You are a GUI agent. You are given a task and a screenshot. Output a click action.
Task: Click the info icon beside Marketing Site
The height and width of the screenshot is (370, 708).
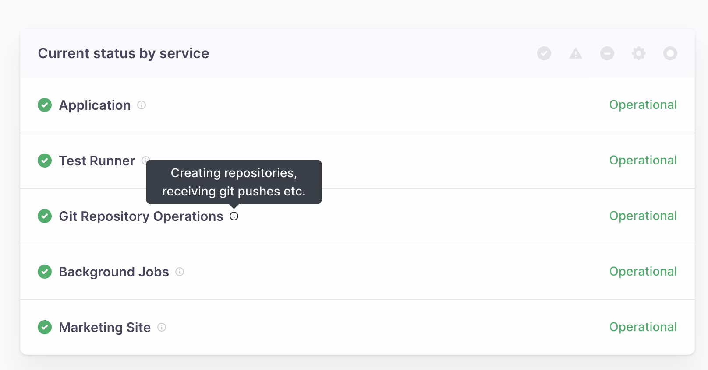162,327
